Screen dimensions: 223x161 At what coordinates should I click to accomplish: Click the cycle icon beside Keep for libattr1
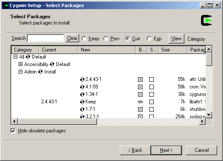tap(82, 102)
